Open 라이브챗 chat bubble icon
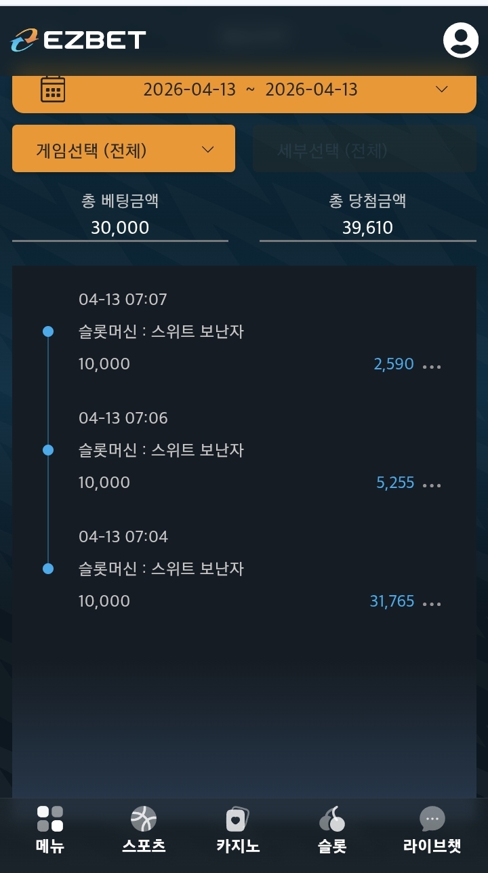Viewport: 488px width, 873px height. click(432, 819)
